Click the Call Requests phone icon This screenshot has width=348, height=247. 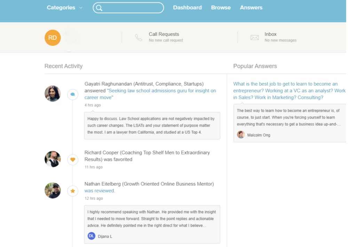tap(138, 37)
